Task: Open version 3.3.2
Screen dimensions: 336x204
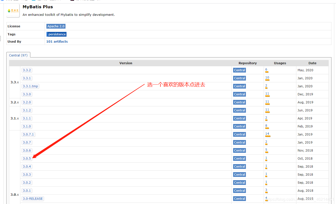Action: click(27, 70)
